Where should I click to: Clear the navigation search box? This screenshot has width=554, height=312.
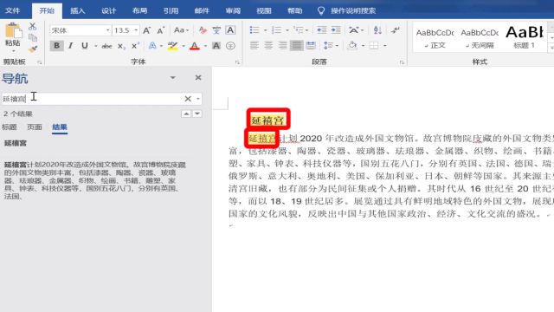click(x=188, y=99)
